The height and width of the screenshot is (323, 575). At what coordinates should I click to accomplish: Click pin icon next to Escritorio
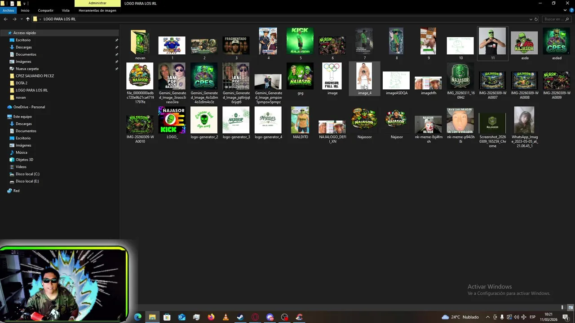pos(116,40)
